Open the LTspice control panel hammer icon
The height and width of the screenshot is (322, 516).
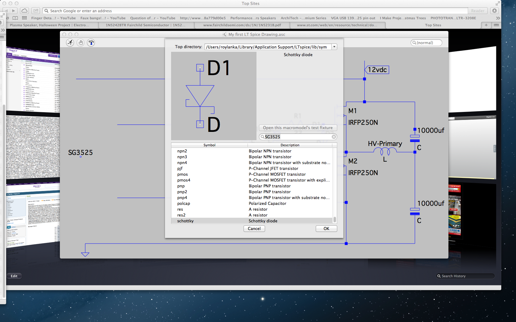click(91, 43)
